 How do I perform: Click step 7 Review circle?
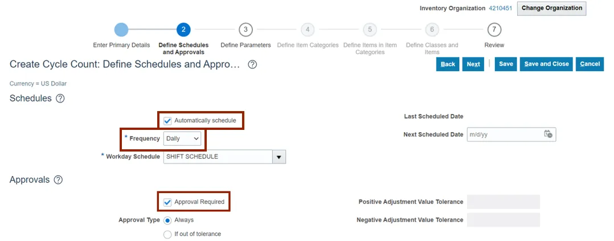(494, 30)
